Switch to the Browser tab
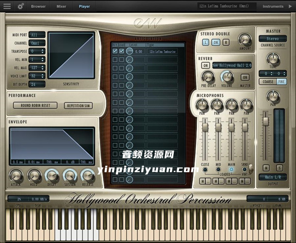The image size is (296, 243). click(38, 6)
